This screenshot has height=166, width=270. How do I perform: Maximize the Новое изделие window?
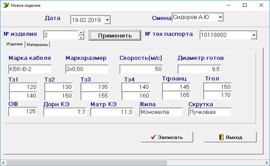click(245, 5)
